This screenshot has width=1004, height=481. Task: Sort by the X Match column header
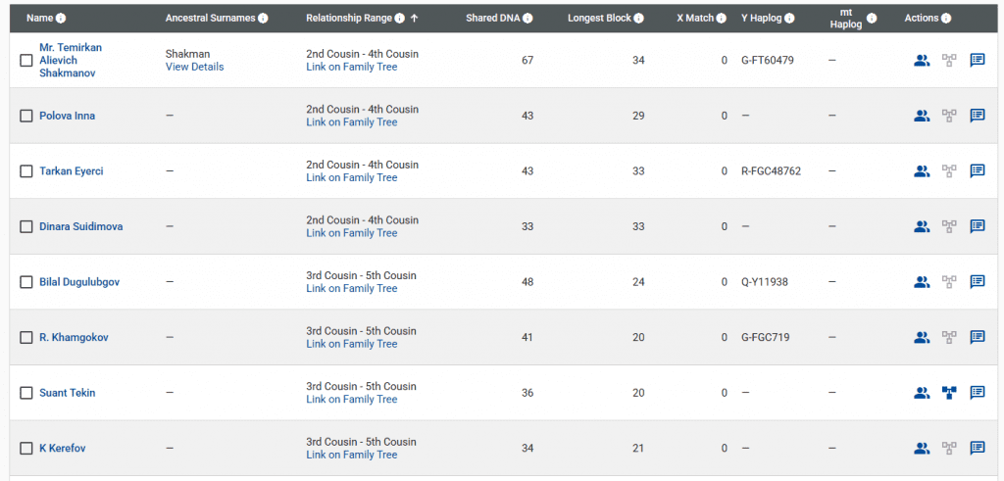coord(695,19)
